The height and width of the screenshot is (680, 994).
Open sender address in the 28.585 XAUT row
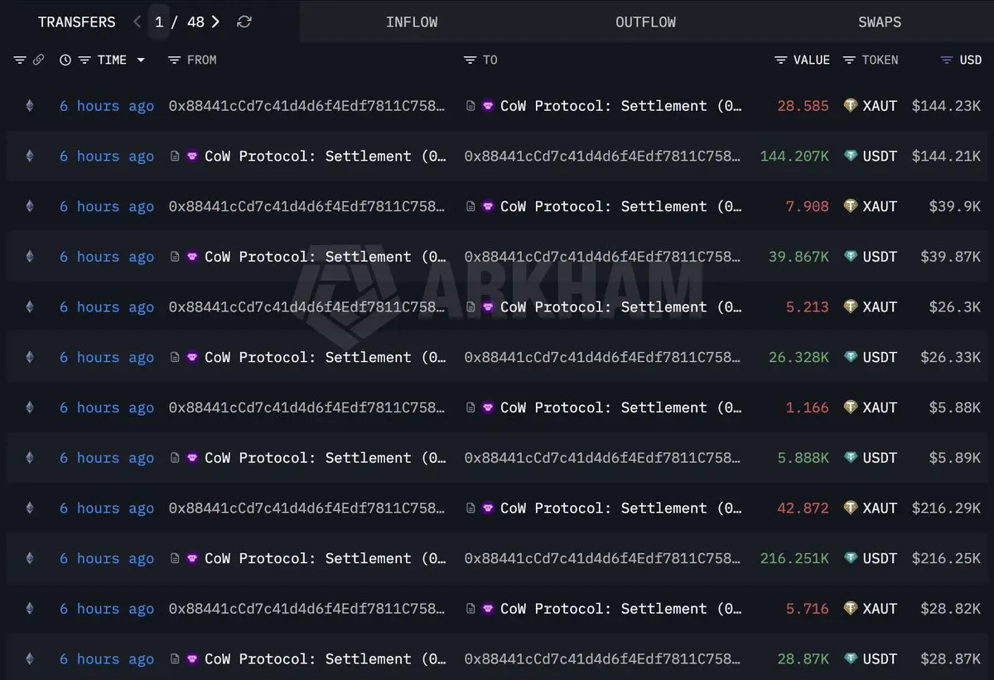(x=306, y=106)
